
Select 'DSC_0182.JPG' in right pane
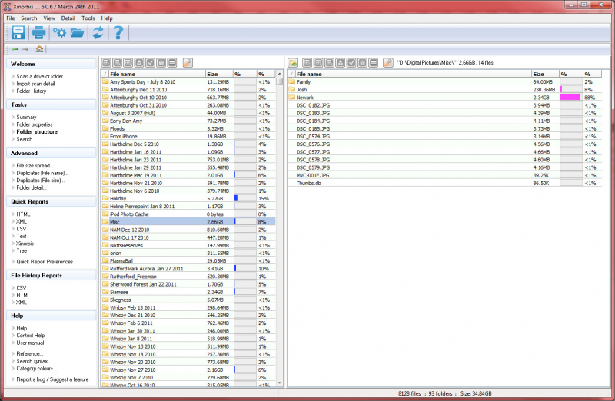[445, 105]
